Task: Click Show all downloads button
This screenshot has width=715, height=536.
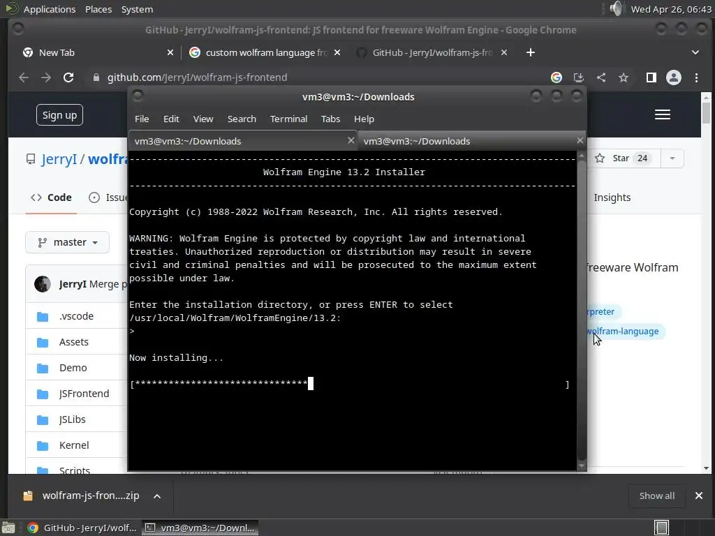Action: [x=656, y=496]
